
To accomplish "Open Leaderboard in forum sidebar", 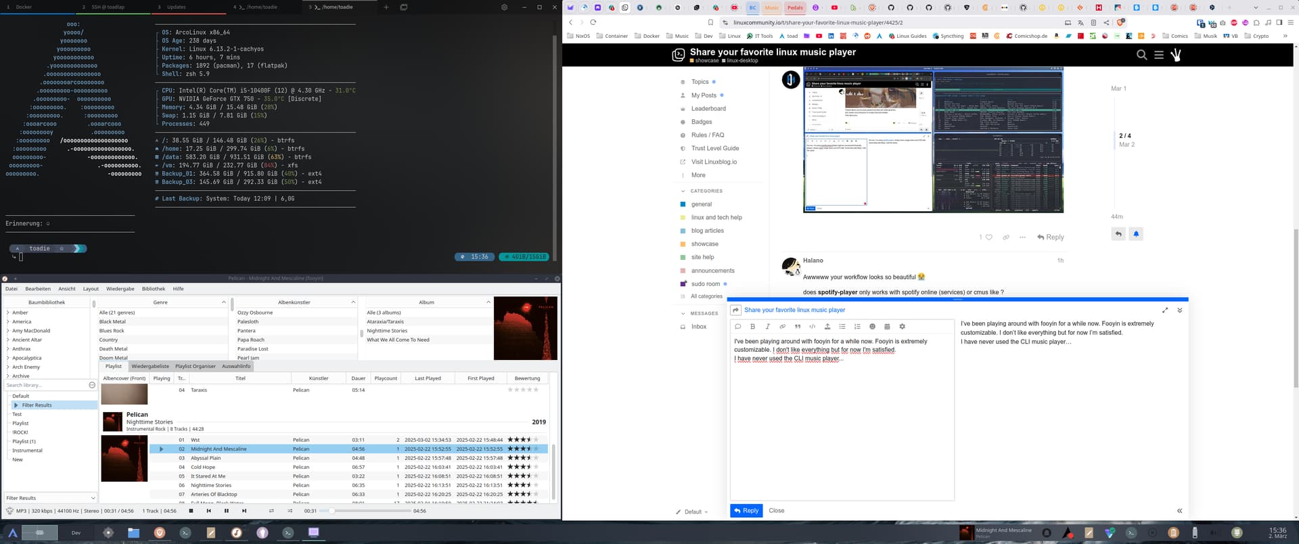I will (708, 108).
